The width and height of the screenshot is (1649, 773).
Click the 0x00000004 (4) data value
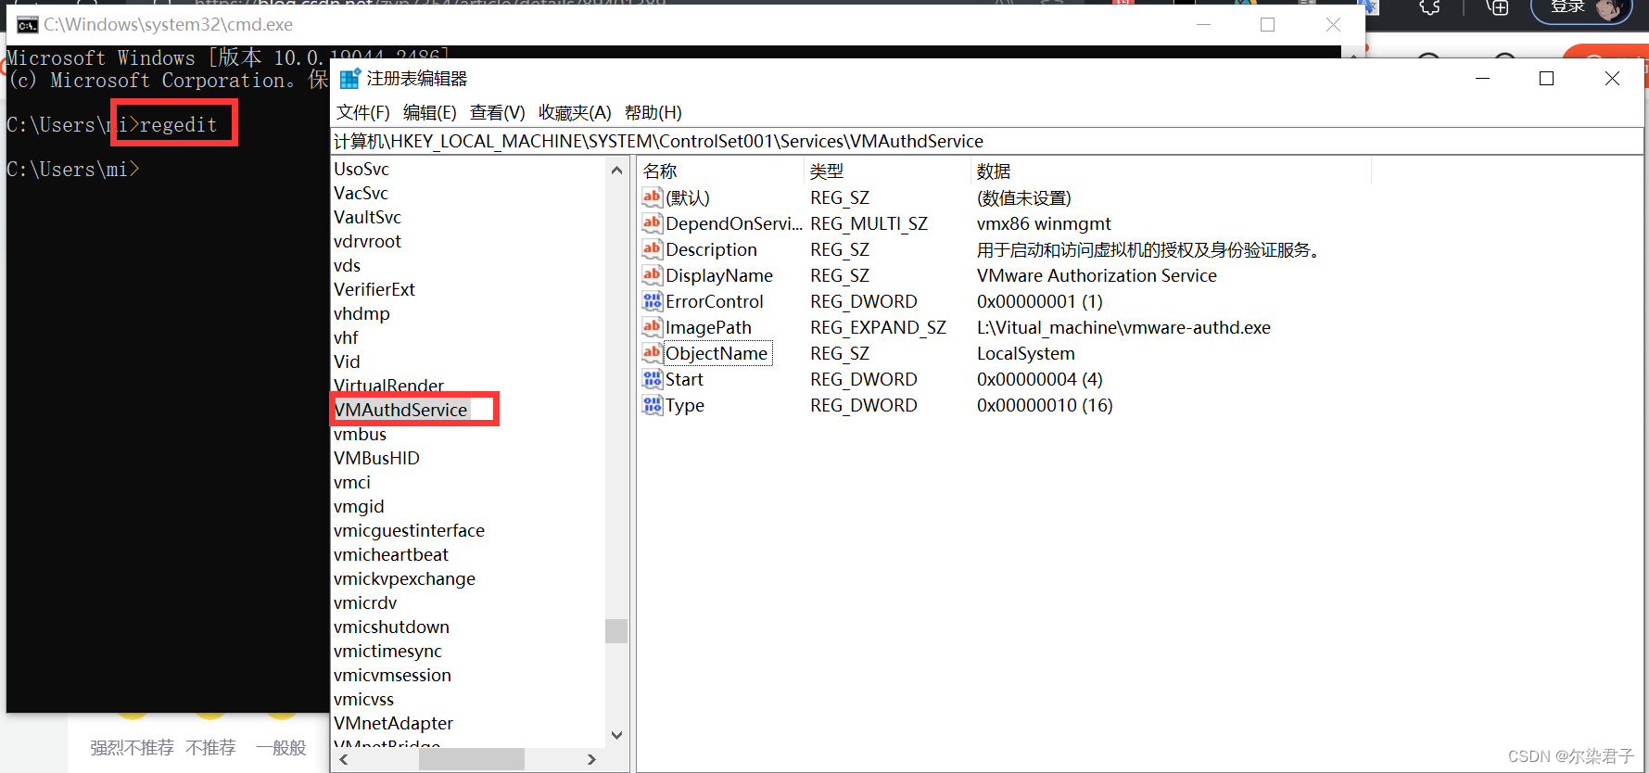pyautogui.click(x=1039, y=379)
